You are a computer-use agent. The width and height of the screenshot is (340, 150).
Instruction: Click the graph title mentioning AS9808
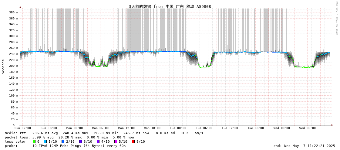click(170, 6)
